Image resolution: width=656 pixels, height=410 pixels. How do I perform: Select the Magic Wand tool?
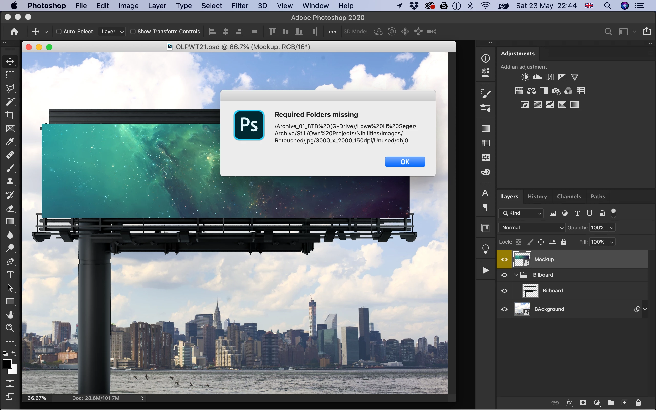pos(10,102)
